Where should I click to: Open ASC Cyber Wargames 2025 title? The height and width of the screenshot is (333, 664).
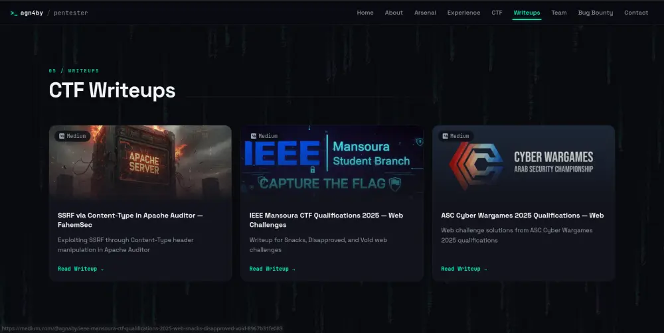click(523, 216)
